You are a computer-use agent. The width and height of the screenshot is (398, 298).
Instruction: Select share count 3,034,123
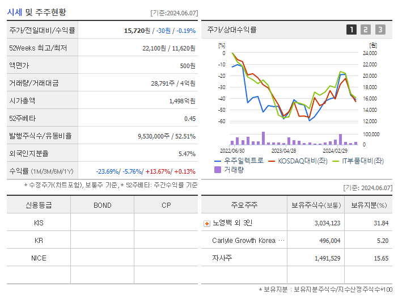click(x=327, y=223)
